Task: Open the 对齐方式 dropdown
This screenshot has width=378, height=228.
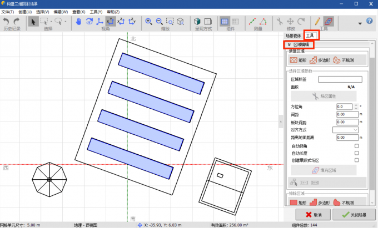Action: coord(345,129)
